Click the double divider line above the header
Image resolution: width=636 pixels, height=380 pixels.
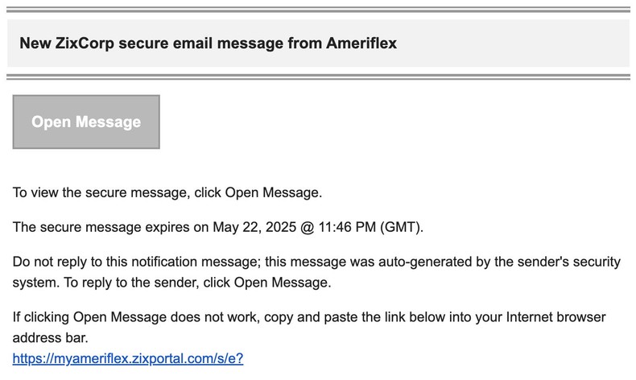(318, 10)
